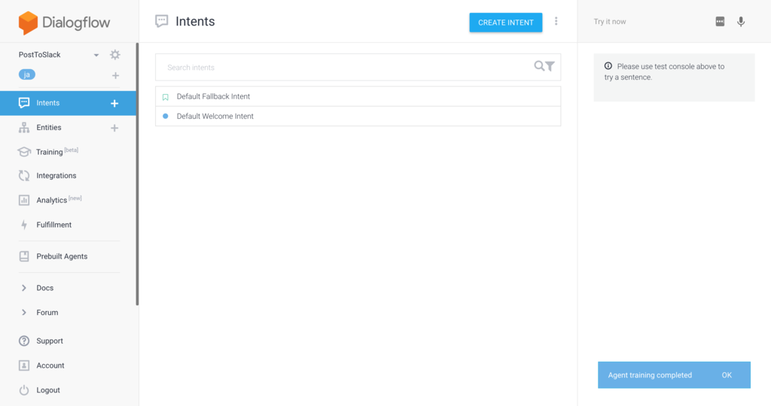Click the plus icon beside Entities

coord(114,128)
